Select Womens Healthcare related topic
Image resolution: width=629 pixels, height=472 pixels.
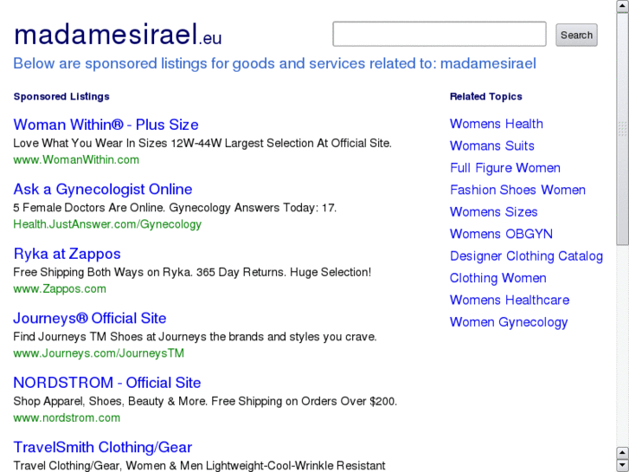[510, 300]
